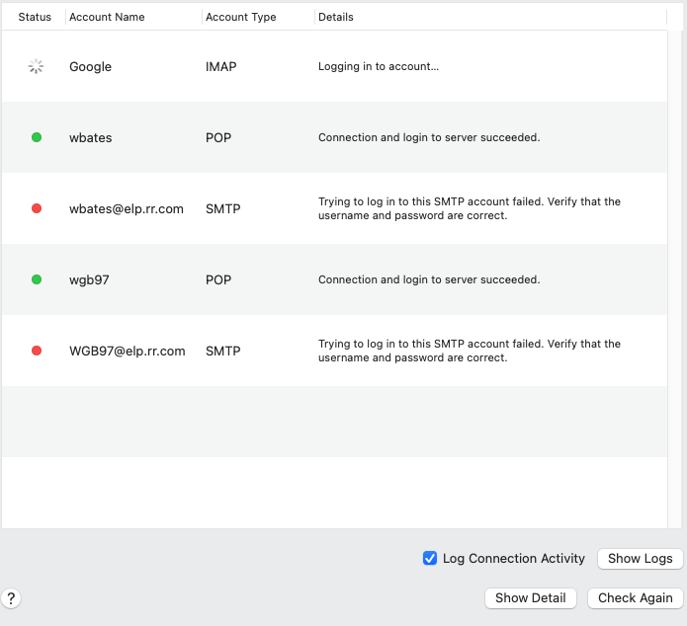Click the Show Detail button

(530, 597)
